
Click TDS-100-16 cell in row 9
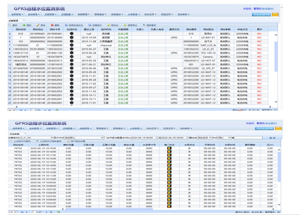point(208,53)
